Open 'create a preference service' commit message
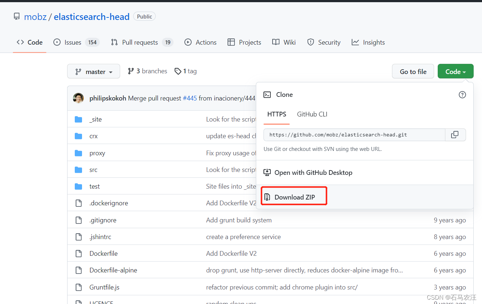This screenshot has width=482, height=304. [x=244, y=237]
